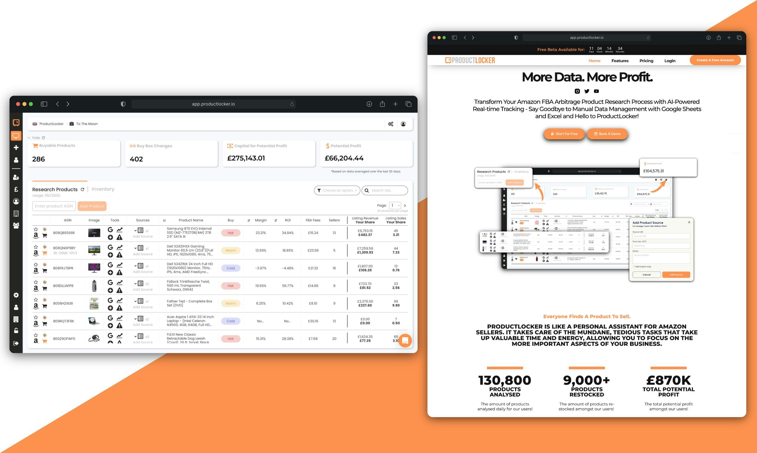Click the ProductLocker safe logo atop the sidebar
The image size is (757, 453).
tap(16, 122)
